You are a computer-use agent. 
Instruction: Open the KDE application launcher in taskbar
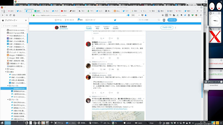[2, 123]
